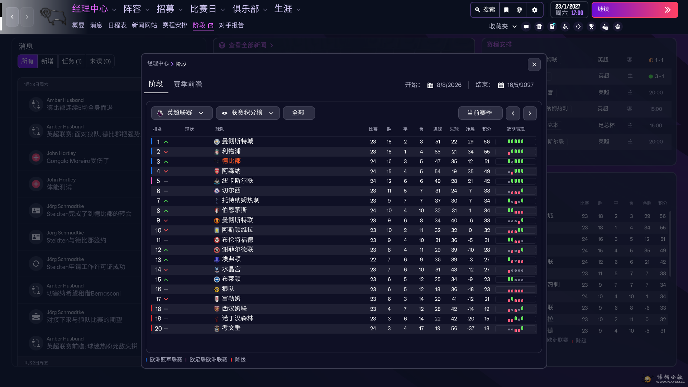Click the trophy bookmark shortcut icon
Image resolution: width=688 pixels, height=387 pixels.
click(591, 27)
